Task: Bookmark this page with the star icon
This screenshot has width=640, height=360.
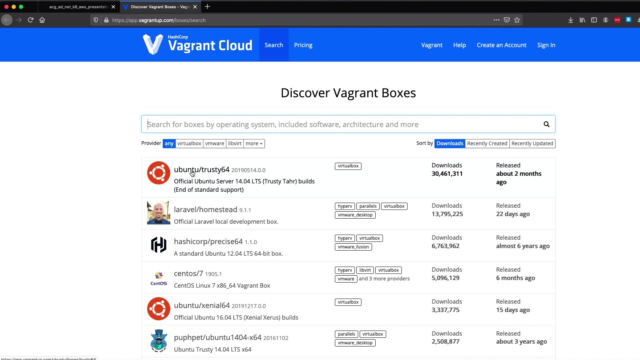Action: (x=517, y=20)
